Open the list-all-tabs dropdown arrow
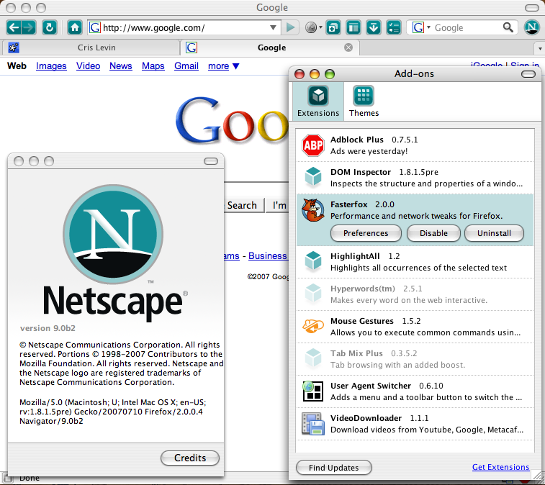Viewport: 545px width, 485px height. tap(539, 48)
